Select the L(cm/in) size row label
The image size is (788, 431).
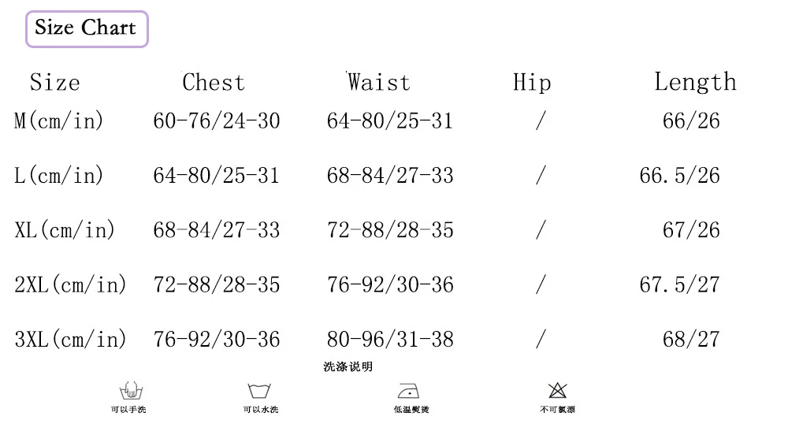60,176
